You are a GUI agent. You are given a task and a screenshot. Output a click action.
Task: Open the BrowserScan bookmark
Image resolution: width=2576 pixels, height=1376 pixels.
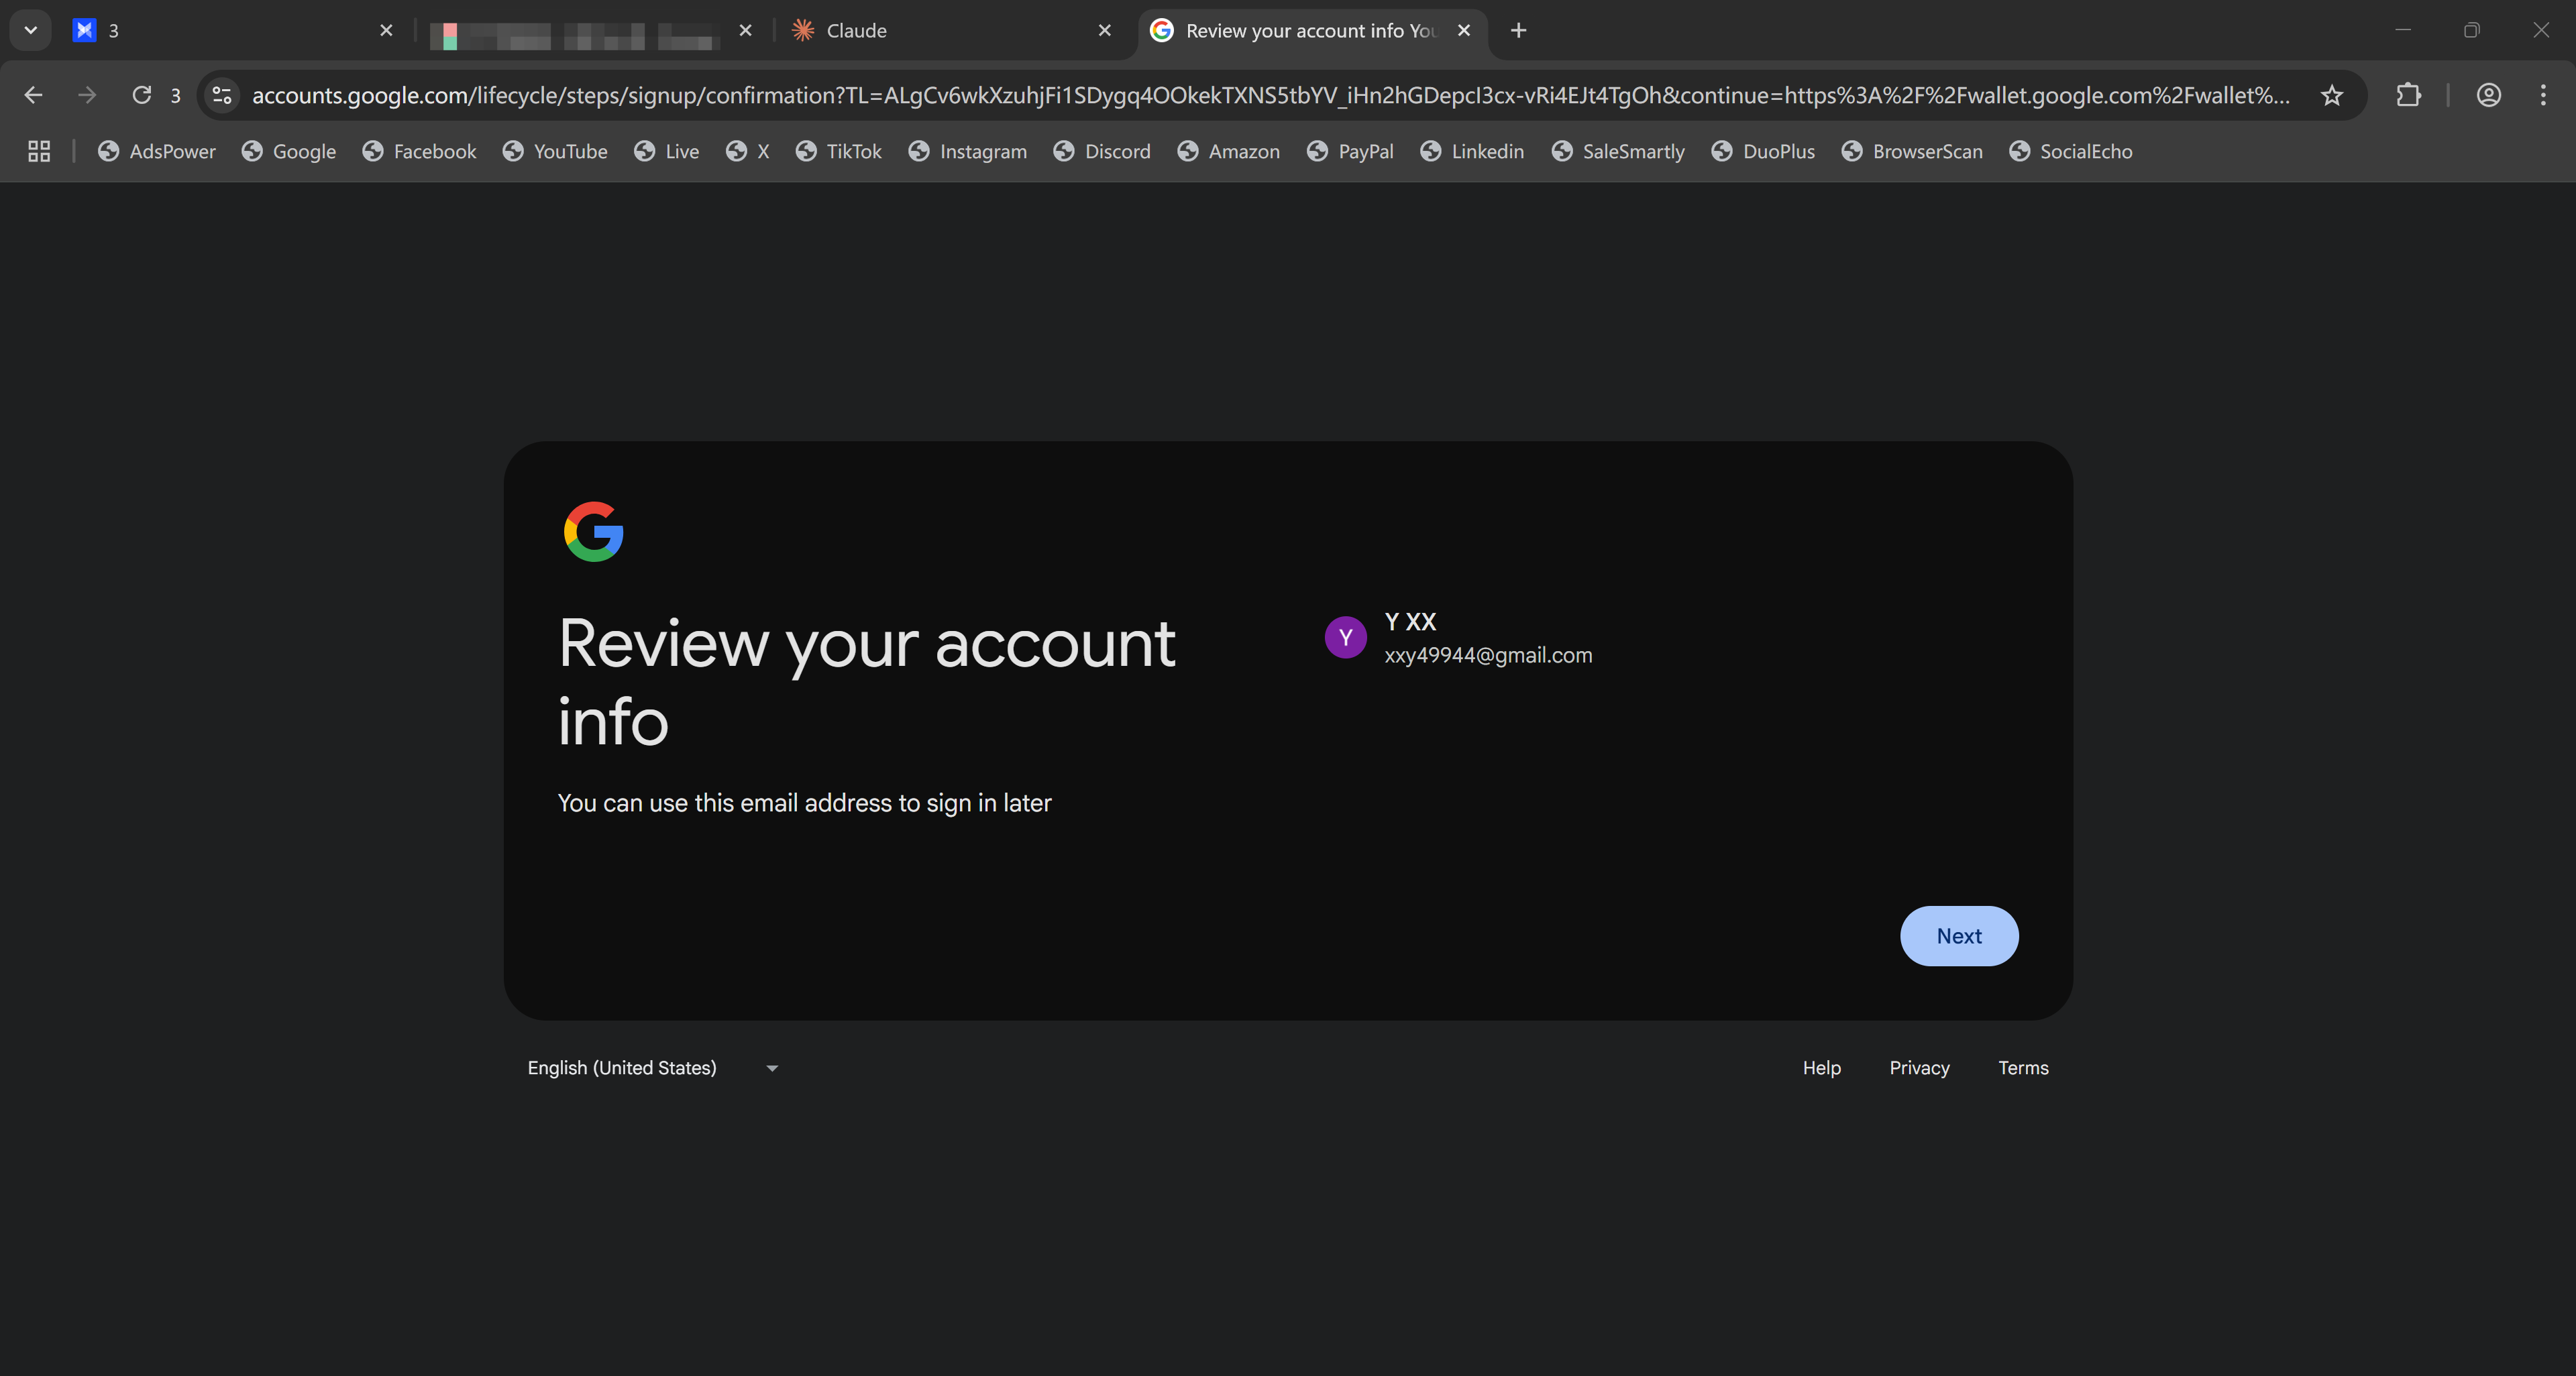(x=1912, y=151)
